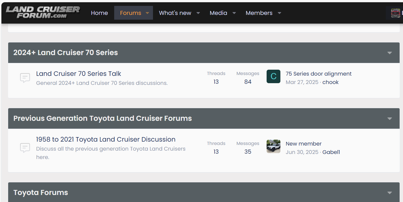
Task: Go to the Media section
Action: tap(218, 13)
